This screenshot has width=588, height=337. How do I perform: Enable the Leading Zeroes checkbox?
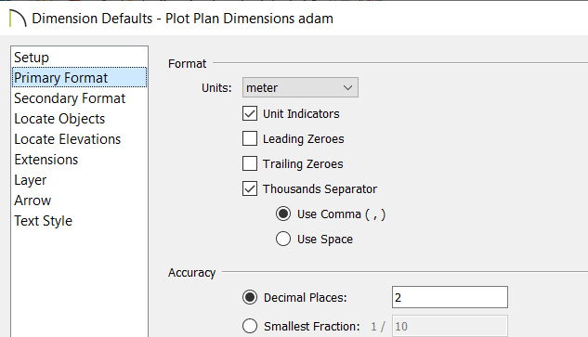click(250, 138)
